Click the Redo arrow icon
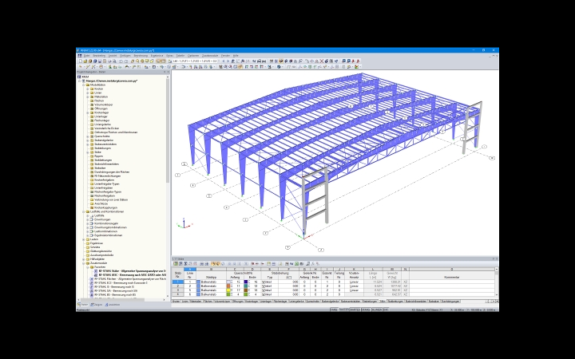 click(x=126, y=61)
